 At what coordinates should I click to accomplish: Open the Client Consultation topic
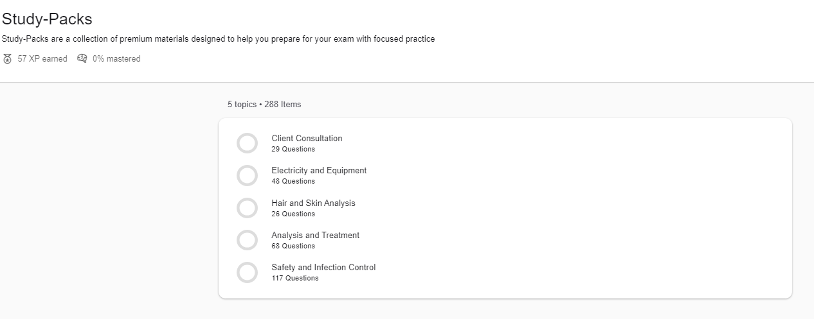307,138
